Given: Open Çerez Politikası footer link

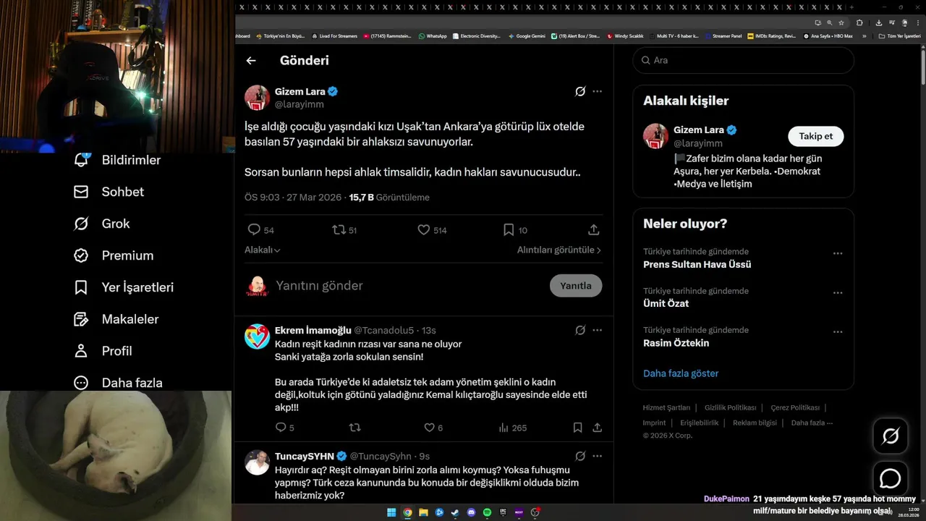Looking at the screenshot, I should pyautogui.click(x=795, y=407).
